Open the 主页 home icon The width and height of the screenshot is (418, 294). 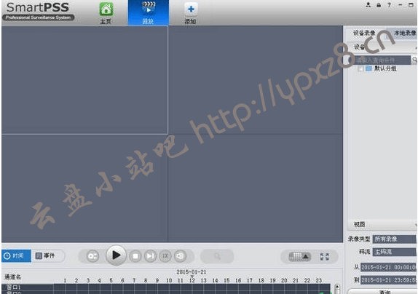point(106,9)
